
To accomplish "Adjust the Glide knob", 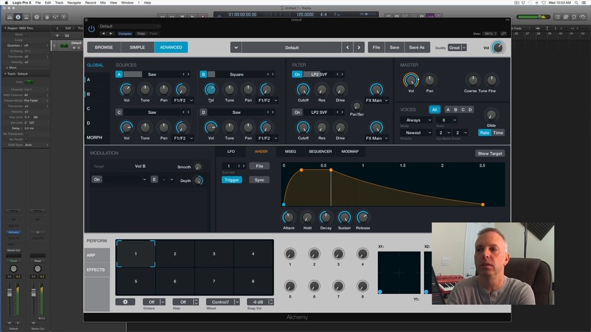I will (x=491, y=115).
